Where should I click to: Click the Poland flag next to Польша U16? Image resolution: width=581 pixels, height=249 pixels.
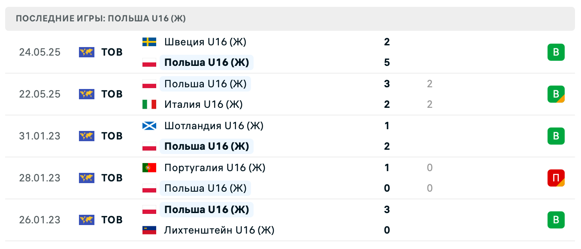pos(149,62)
